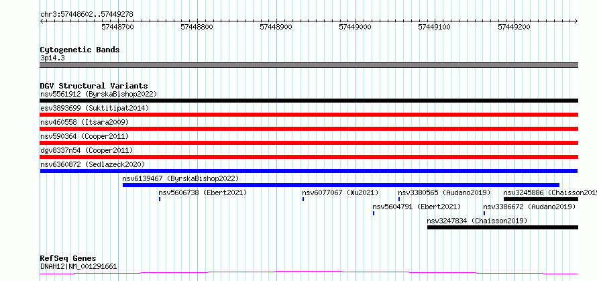597x281 pixels.
Task: Click the nsv5604791 small blue marker
Action: pyautogui.click(x=374, y=213)
